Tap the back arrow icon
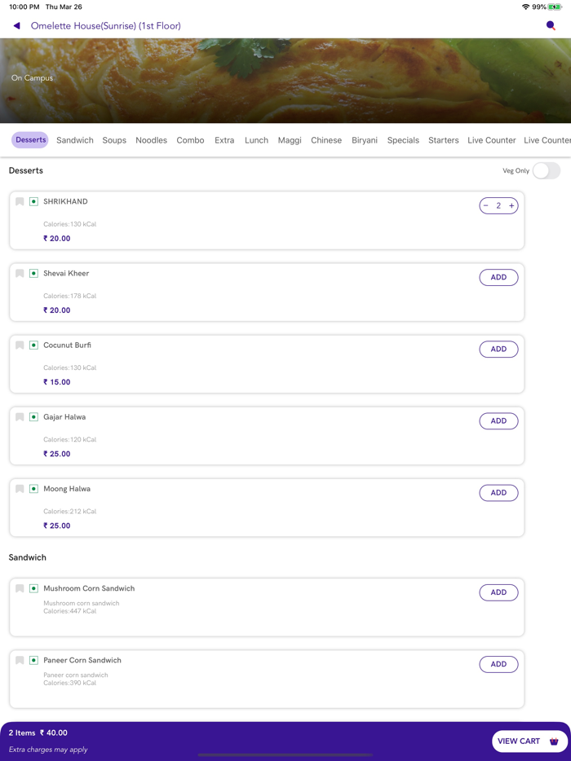The width and height of the screenshot is (571, 761). tap(16, 26)
